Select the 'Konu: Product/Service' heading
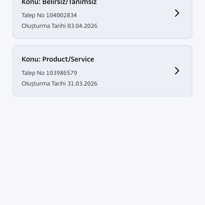The image size is (205, 205). (58, 59)
